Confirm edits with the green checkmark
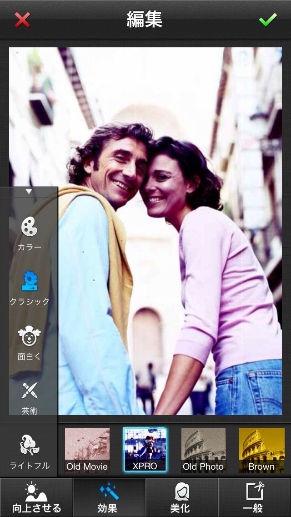This screenshot has height=517, width=291. (x=268, y=20)
